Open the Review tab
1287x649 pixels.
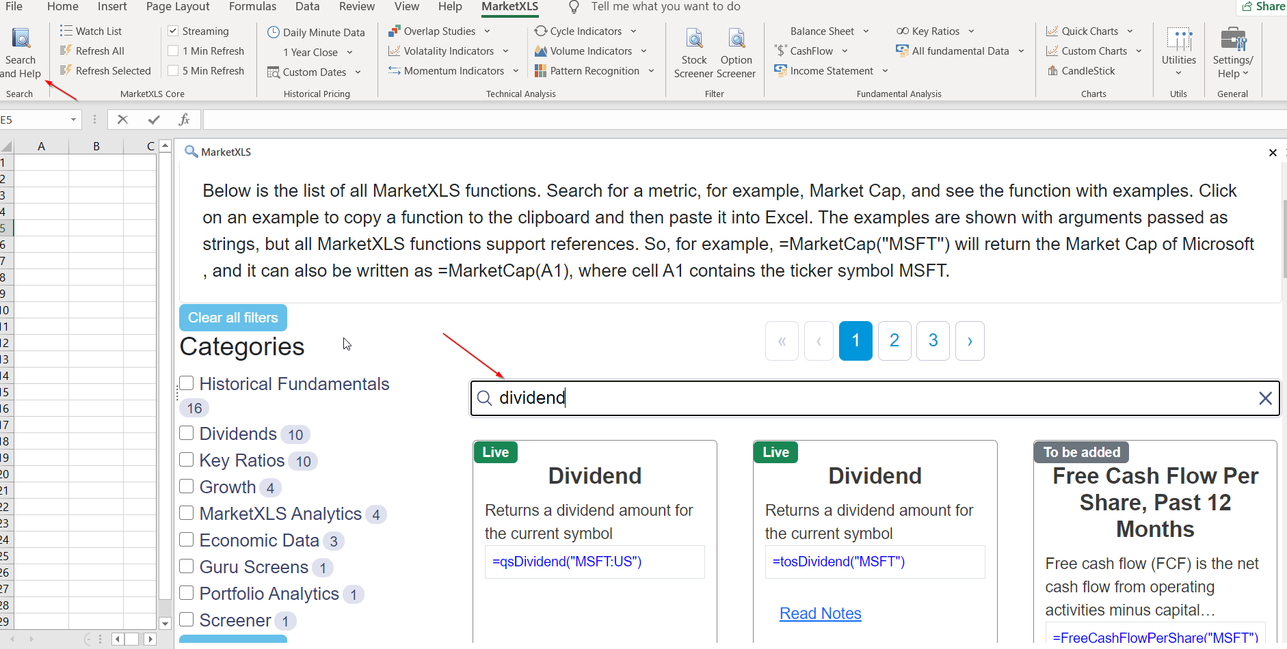click(357, 7)
